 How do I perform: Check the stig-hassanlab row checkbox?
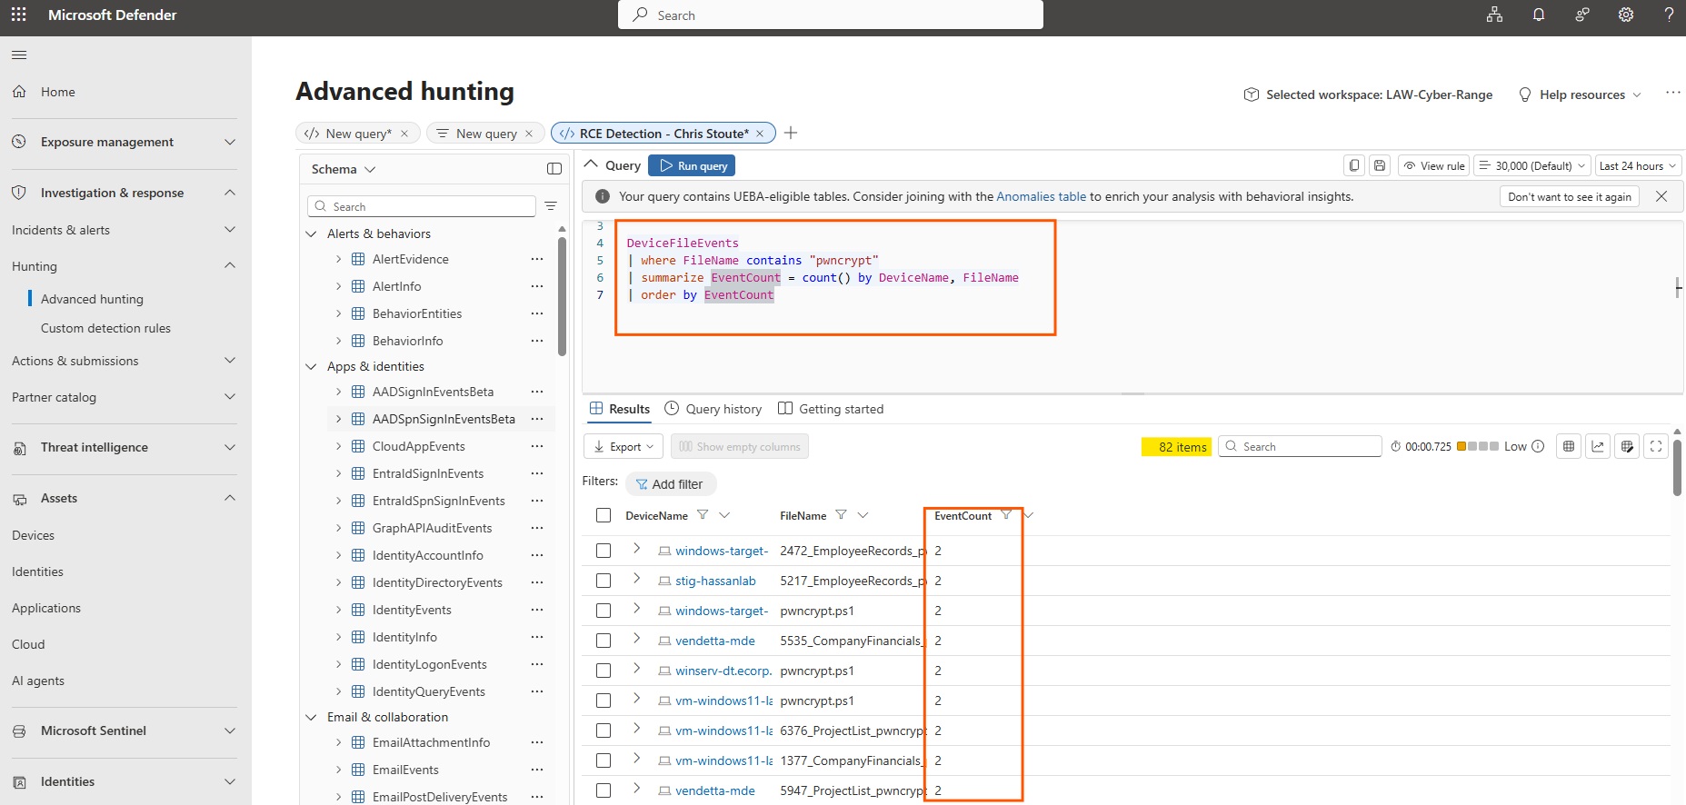pyautogui.click(x=604, y=581)
